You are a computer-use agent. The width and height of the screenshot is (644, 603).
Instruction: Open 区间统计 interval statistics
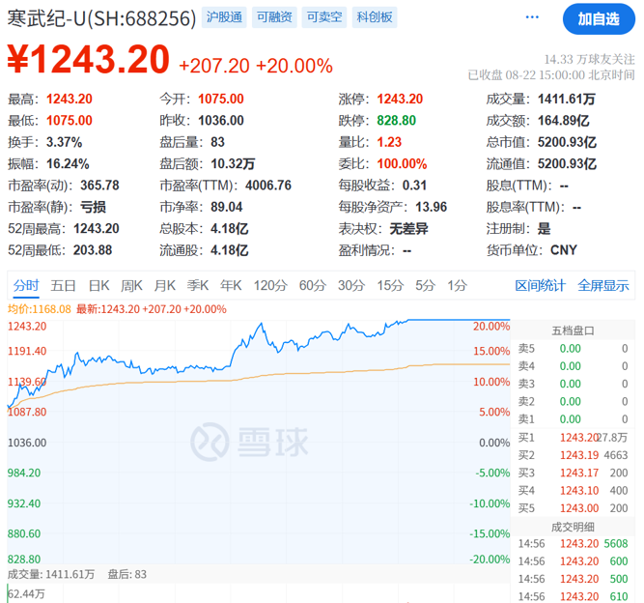(x=540, y=285)
